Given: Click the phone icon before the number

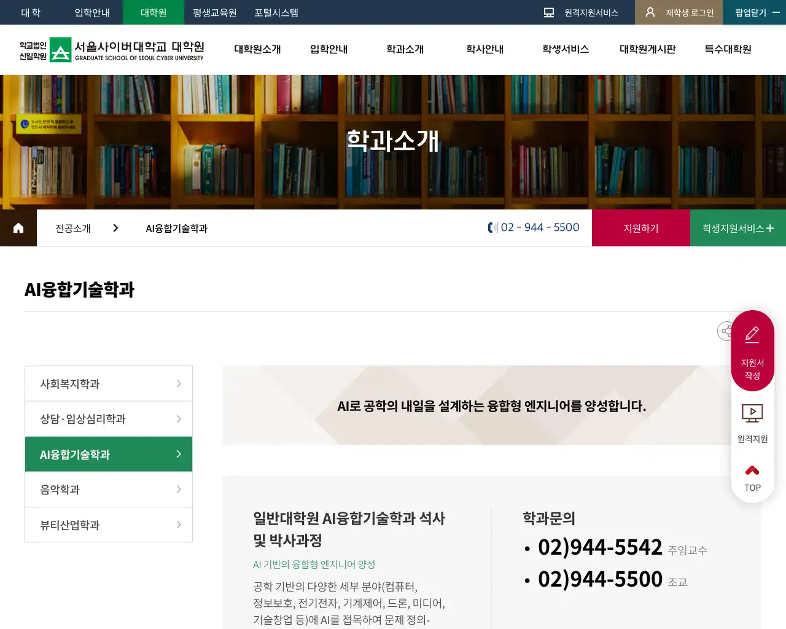Looking at the screenshot, I should click(x=491, y=227).
